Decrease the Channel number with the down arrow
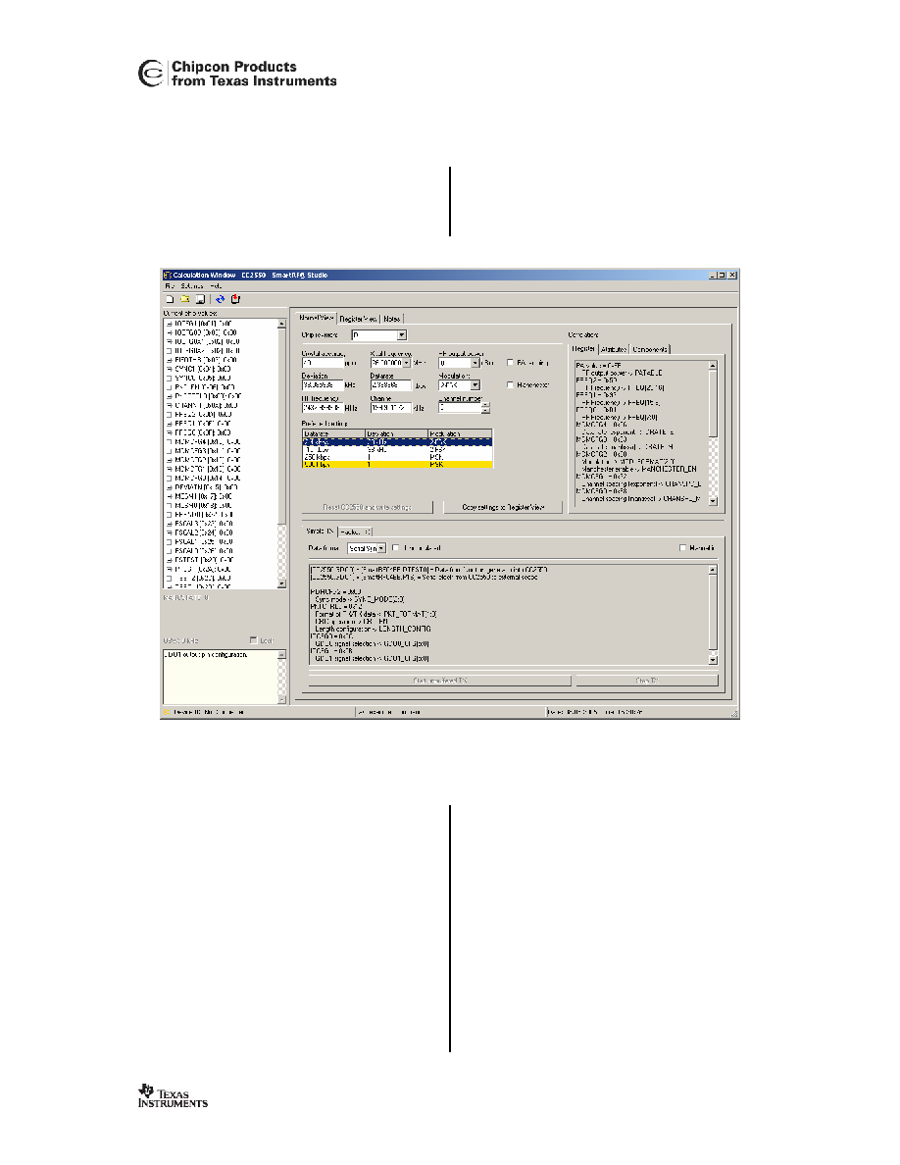The width and height of the screenshot is (900, 1165). [x=485, y=411]
